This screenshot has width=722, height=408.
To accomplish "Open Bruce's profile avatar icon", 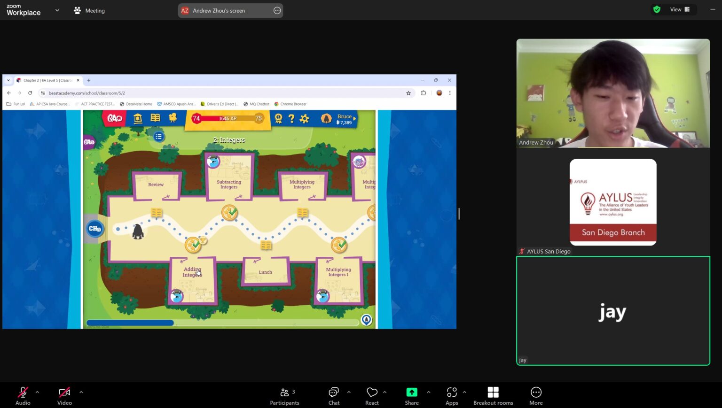I will pyautogui.click(x=326, y=119).
